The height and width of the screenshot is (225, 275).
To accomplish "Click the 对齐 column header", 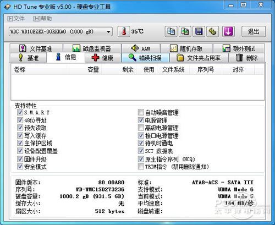I will [238, 69].
